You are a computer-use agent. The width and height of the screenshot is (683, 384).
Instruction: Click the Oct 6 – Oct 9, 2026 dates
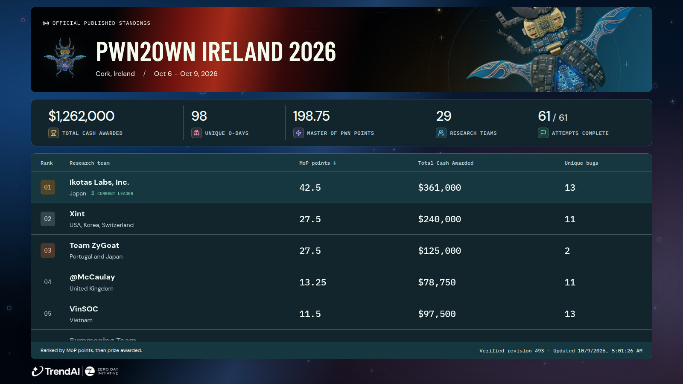[186, 74]
